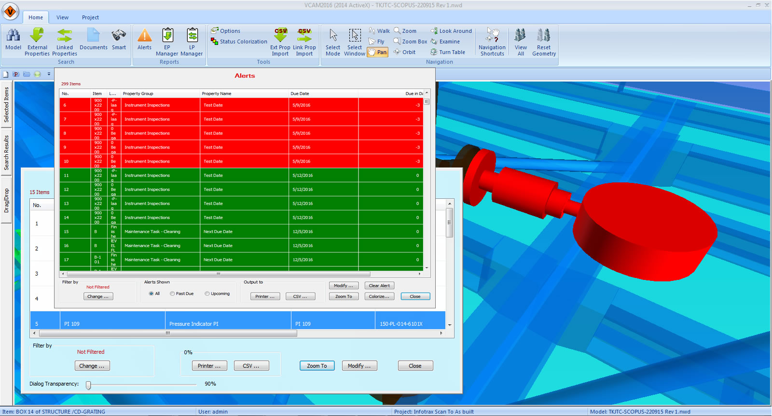
Task: Open the Colorize... options in Alerts
Action: pyautogui.click(x=379, y=296)
